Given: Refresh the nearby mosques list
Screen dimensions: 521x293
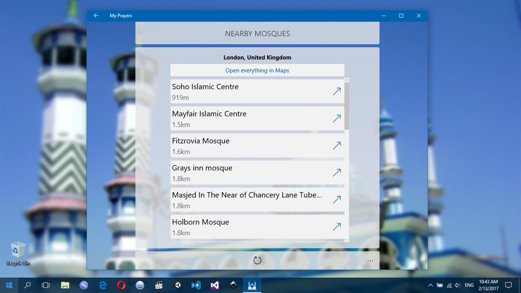Looking at the screenshot, I should point(257,260).
